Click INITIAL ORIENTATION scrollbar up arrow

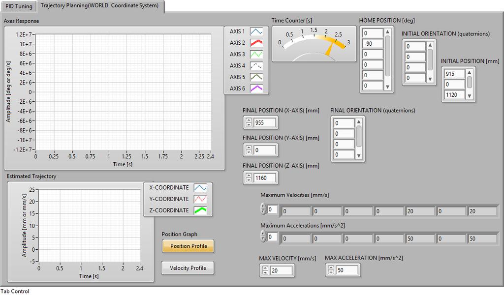(430, 45)
